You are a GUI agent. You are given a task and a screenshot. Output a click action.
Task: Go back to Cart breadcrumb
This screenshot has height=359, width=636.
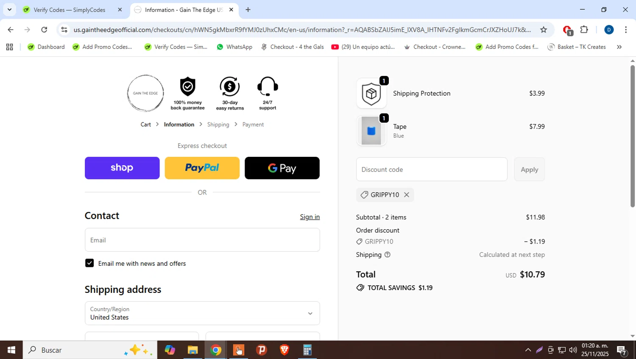pos(146,125)
